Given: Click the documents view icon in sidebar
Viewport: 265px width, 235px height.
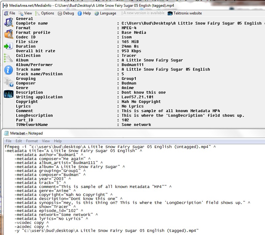Looking at the screenshot, I should point(9,82).
